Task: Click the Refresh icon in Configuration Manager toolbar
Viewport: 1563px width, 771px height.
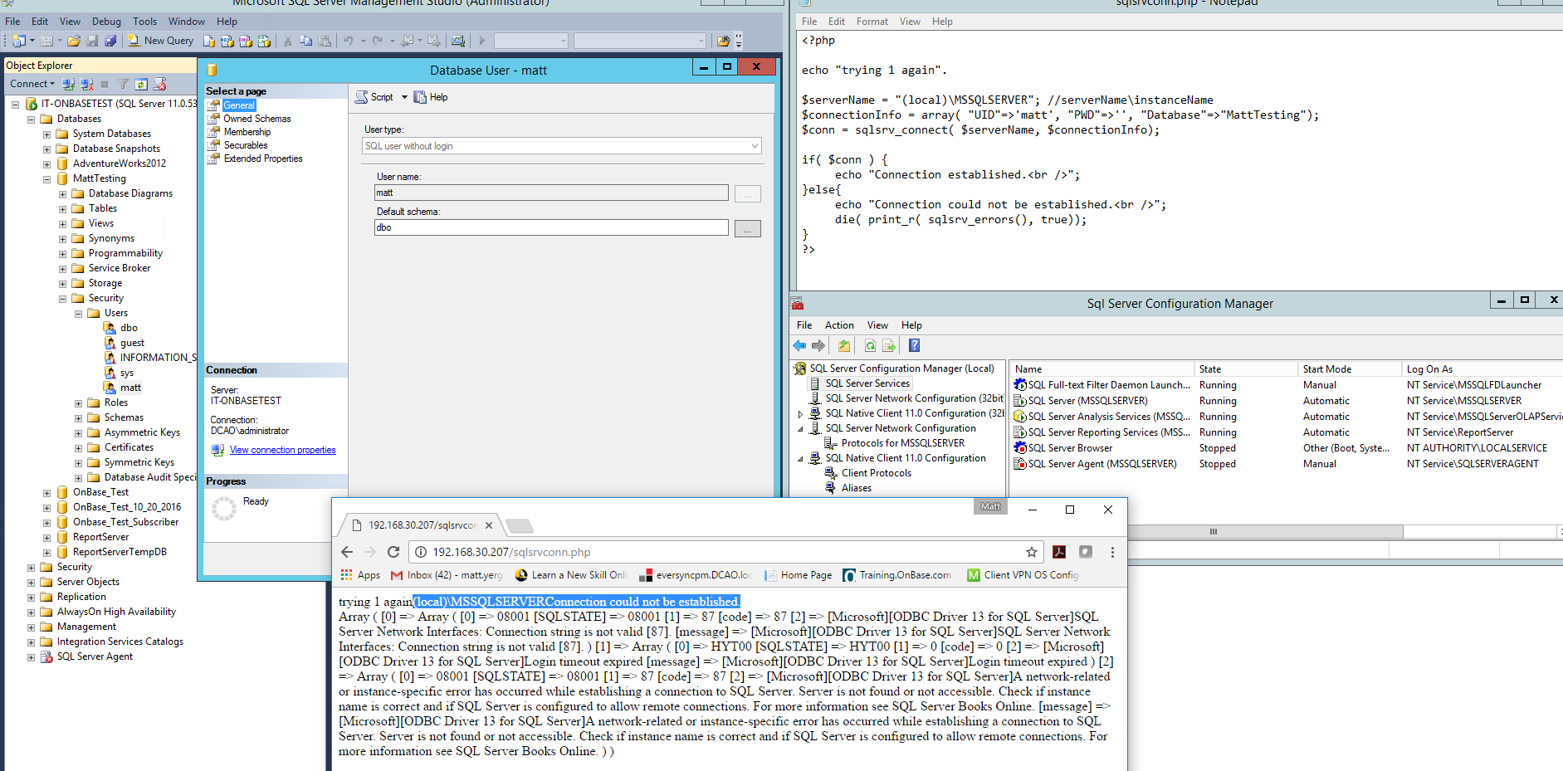Action: [870, 346]
